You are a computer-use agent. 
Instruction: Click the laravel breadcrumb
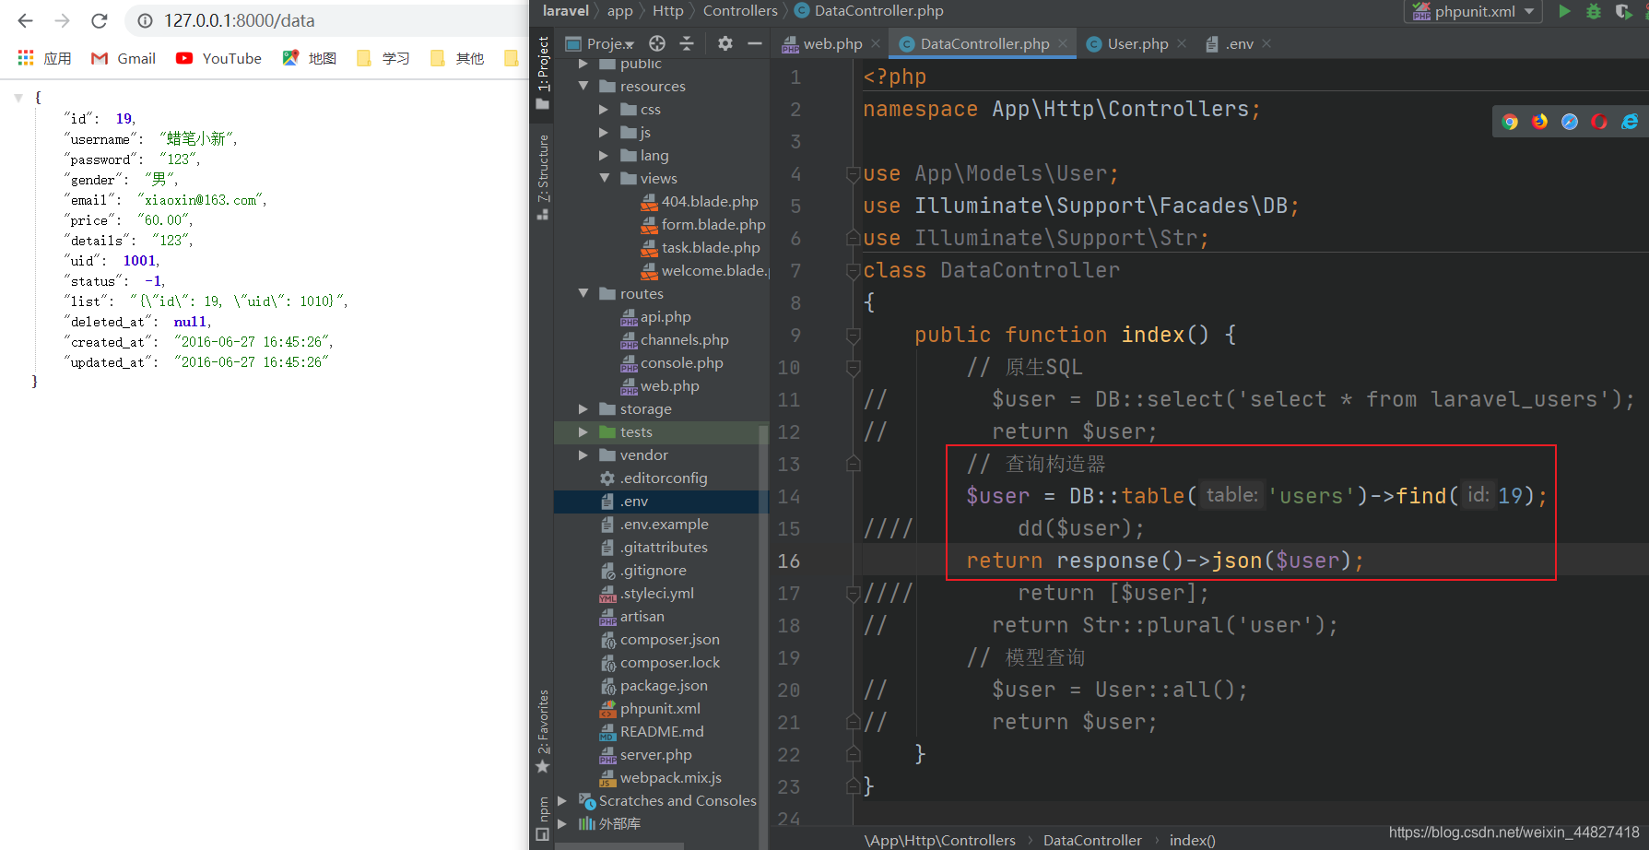coord(565,11)
